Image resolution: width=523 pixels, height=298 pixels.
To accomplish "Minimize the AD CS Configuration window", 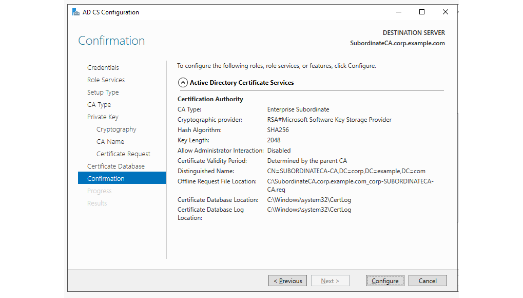I will [398, 11].
